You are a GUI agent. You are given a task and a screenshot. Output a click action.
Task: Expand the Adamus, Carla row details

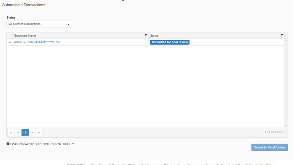[x=10, y=42]
